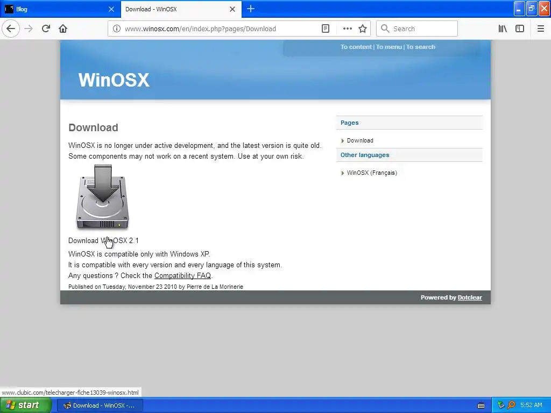
Task: Click the 5:52 AM clock
Action: tap(531, 405)
